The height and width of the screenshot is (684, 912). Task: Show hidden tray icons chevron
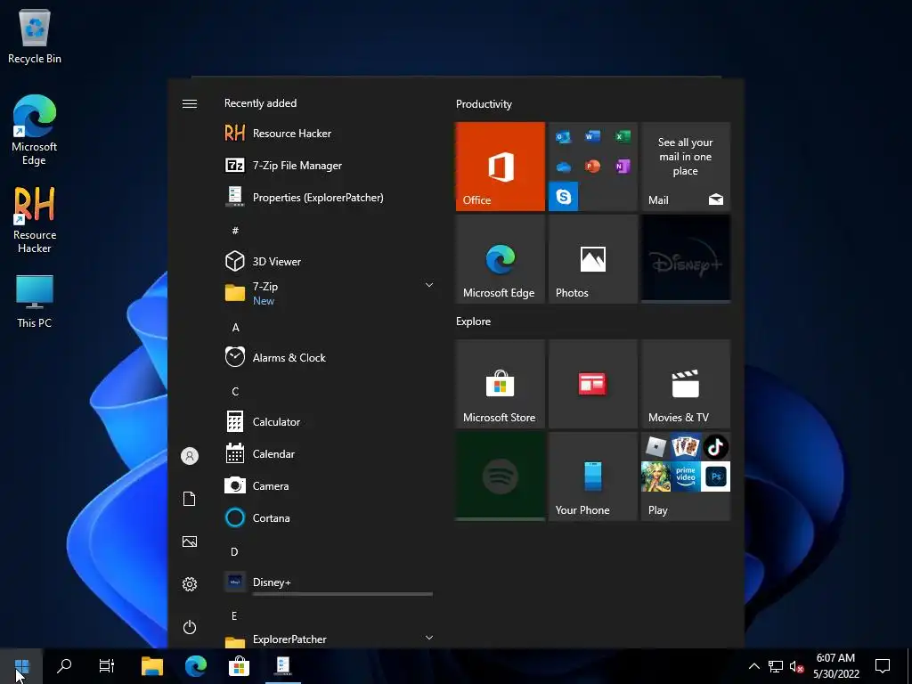[753, 666]
